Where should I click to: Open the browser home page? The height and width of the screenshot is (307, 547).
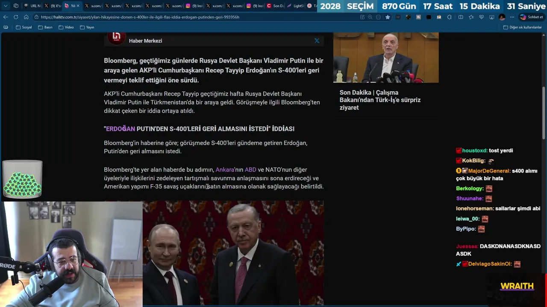pos(26,17)
